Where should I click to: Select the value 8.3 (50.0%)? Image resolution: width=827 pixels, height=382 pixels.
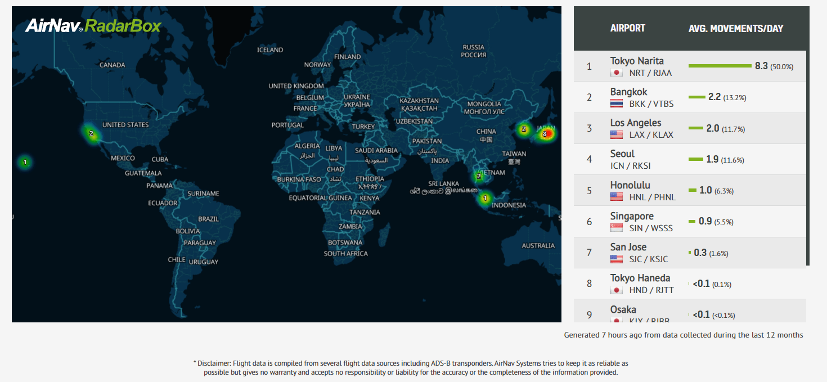[774, 66]
